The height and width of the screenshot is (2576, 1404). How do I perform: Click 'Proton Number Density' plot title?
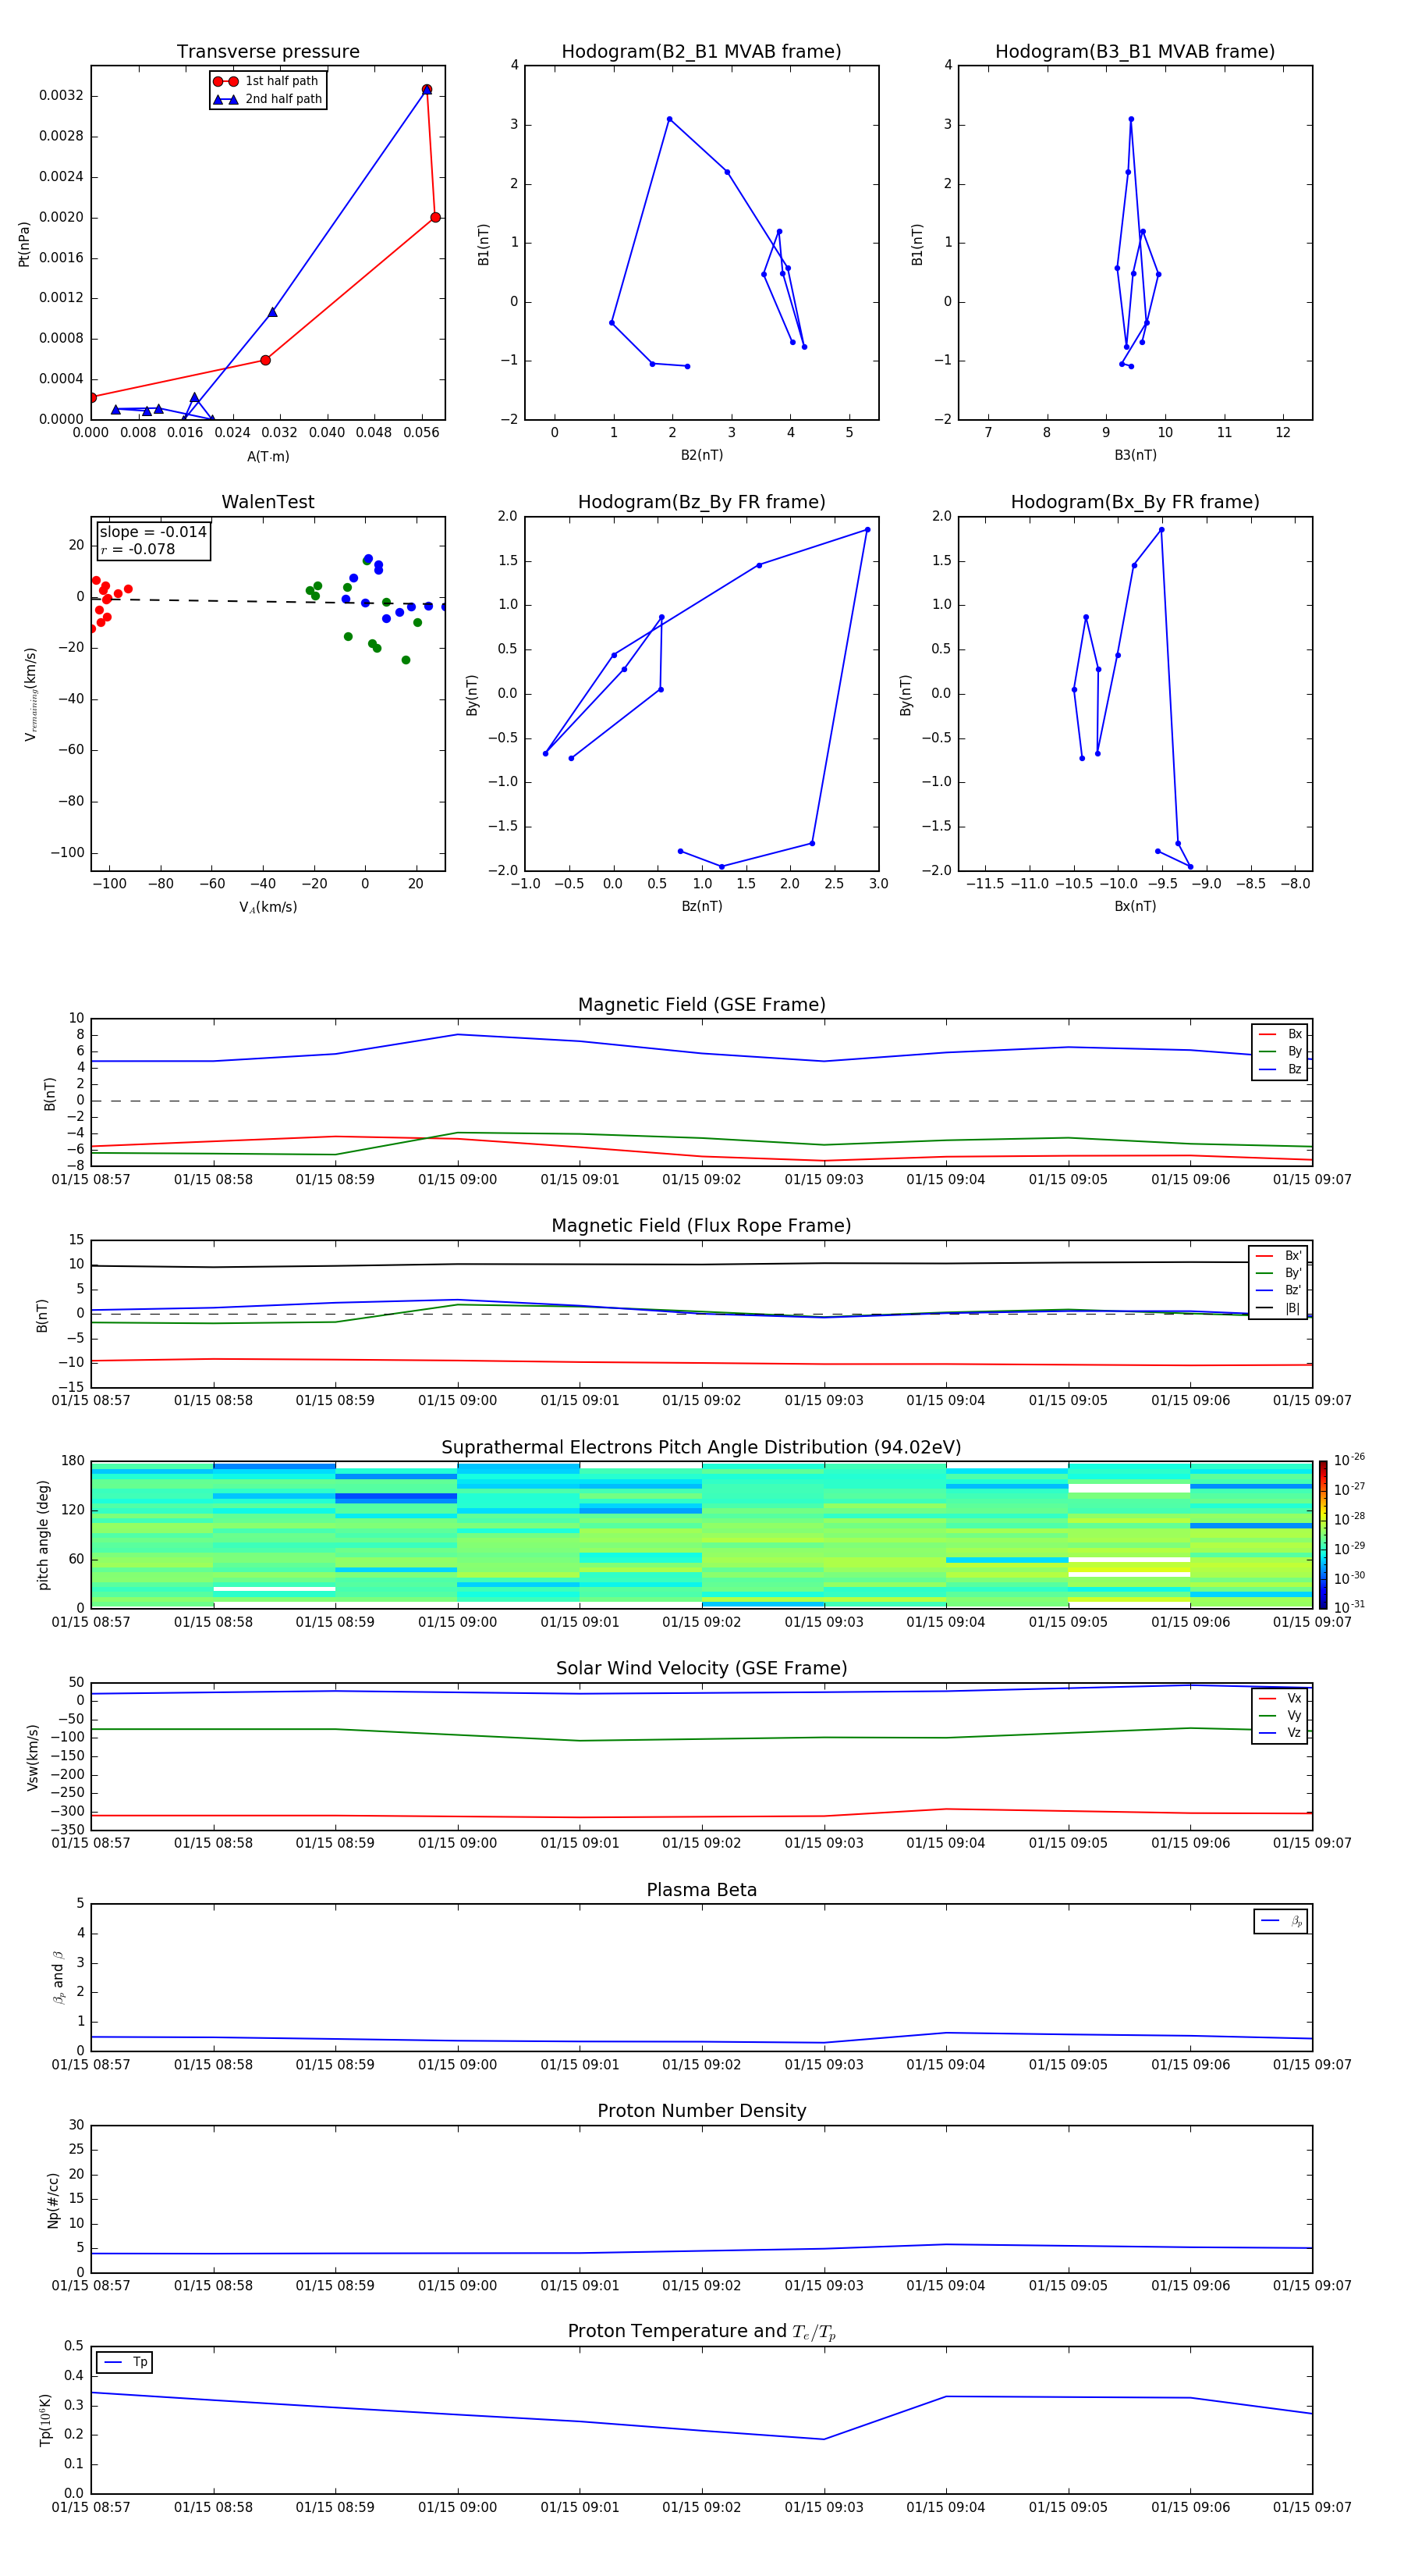[x=701, y=2111]
